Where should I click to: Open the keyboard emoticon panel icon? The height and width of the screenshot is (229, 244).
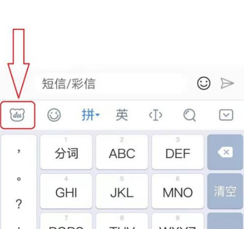coord(54,115)
